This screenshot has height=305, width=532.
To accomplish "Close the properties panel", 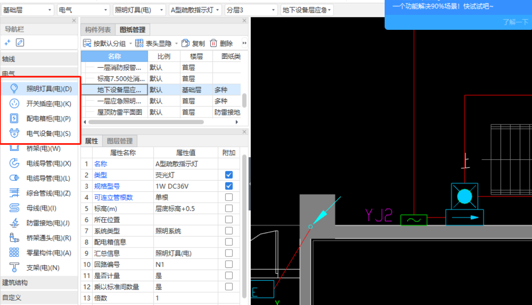I will (244, 132).
